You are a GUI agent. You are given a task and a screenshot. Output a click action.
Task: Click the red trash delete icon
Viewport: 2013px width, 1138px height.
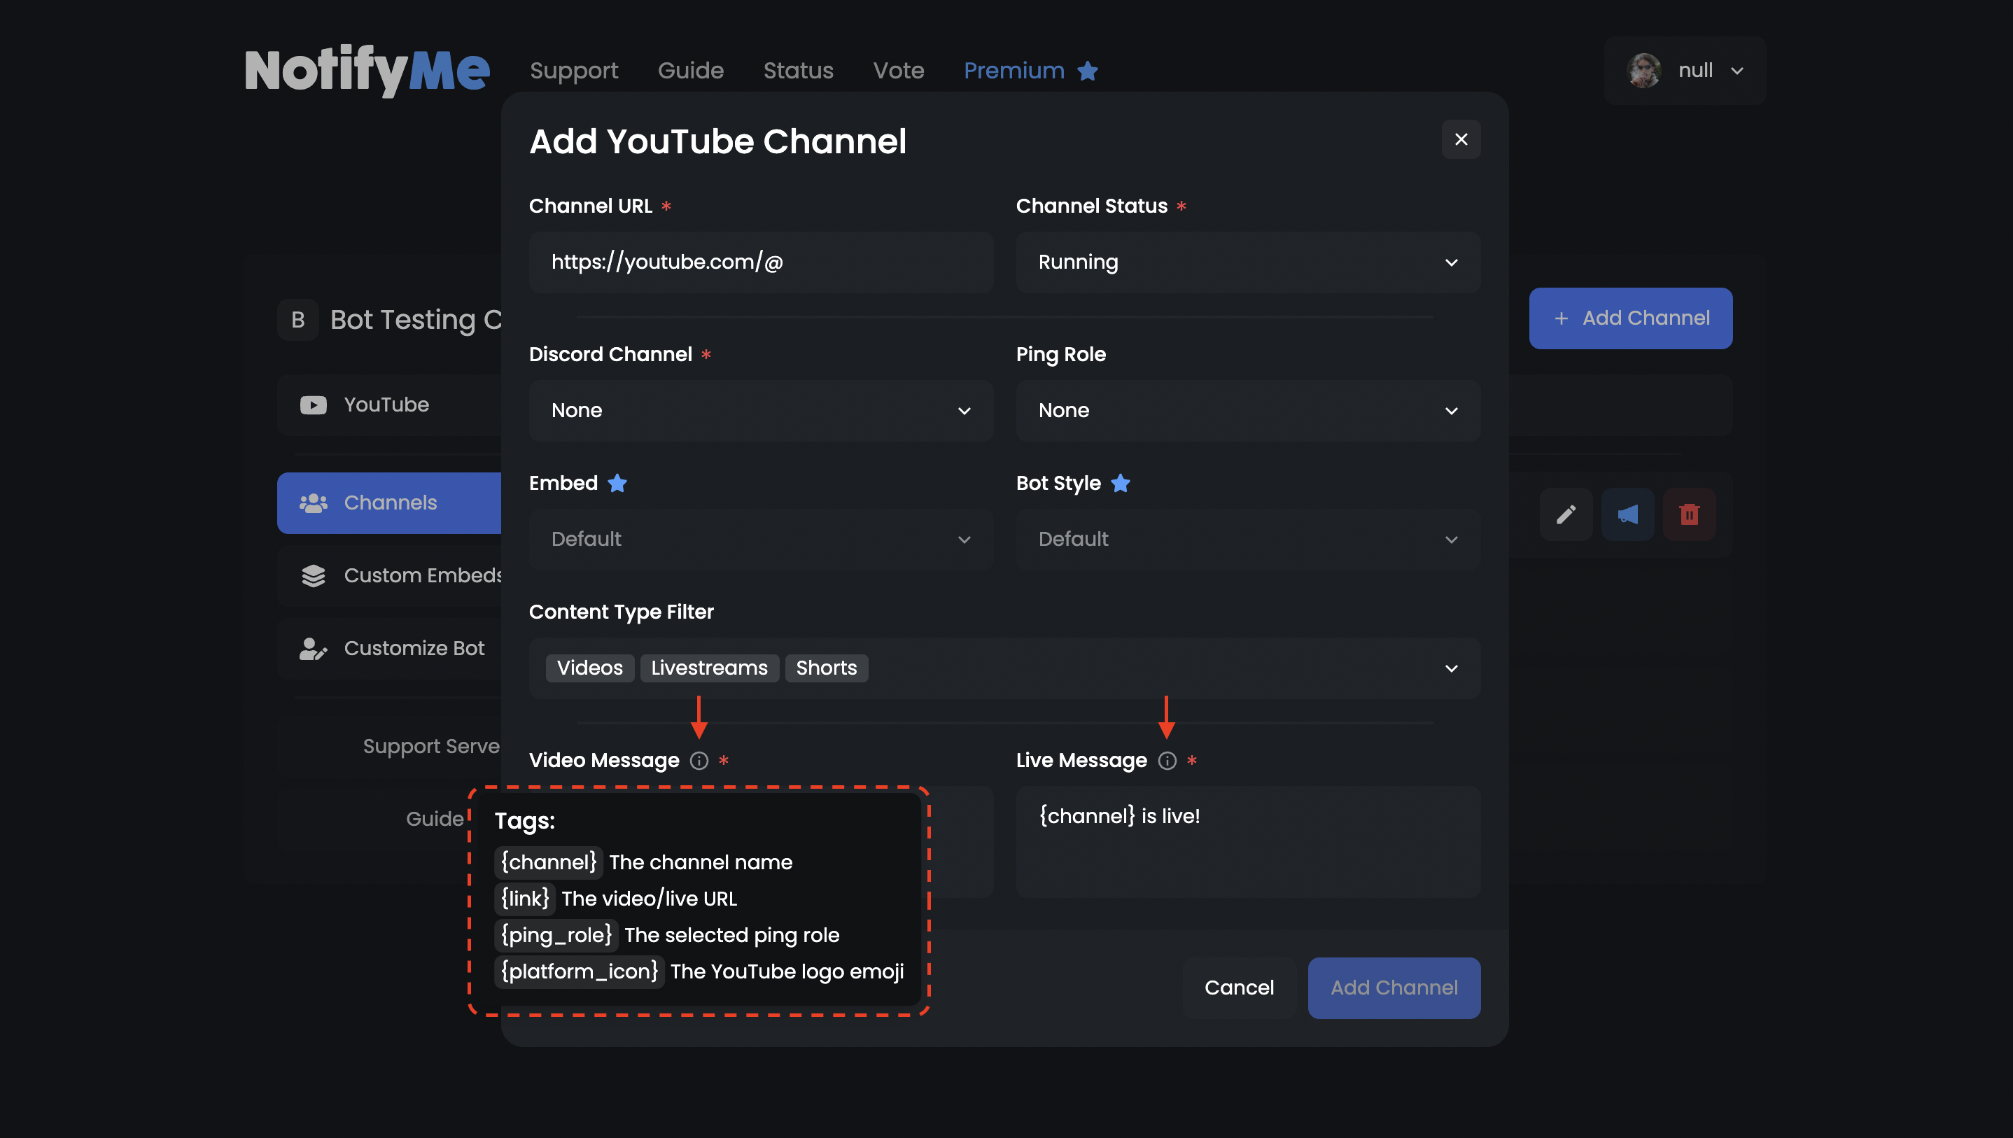tap(1690, 514)
